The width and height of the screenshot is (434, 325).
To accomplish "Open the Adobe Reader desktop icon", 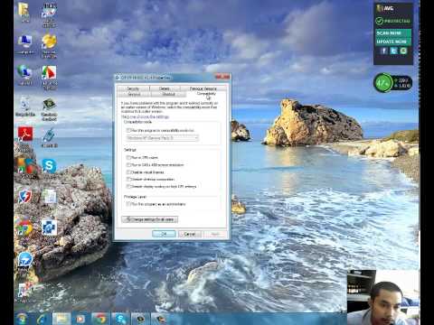I will coord(25,135).
